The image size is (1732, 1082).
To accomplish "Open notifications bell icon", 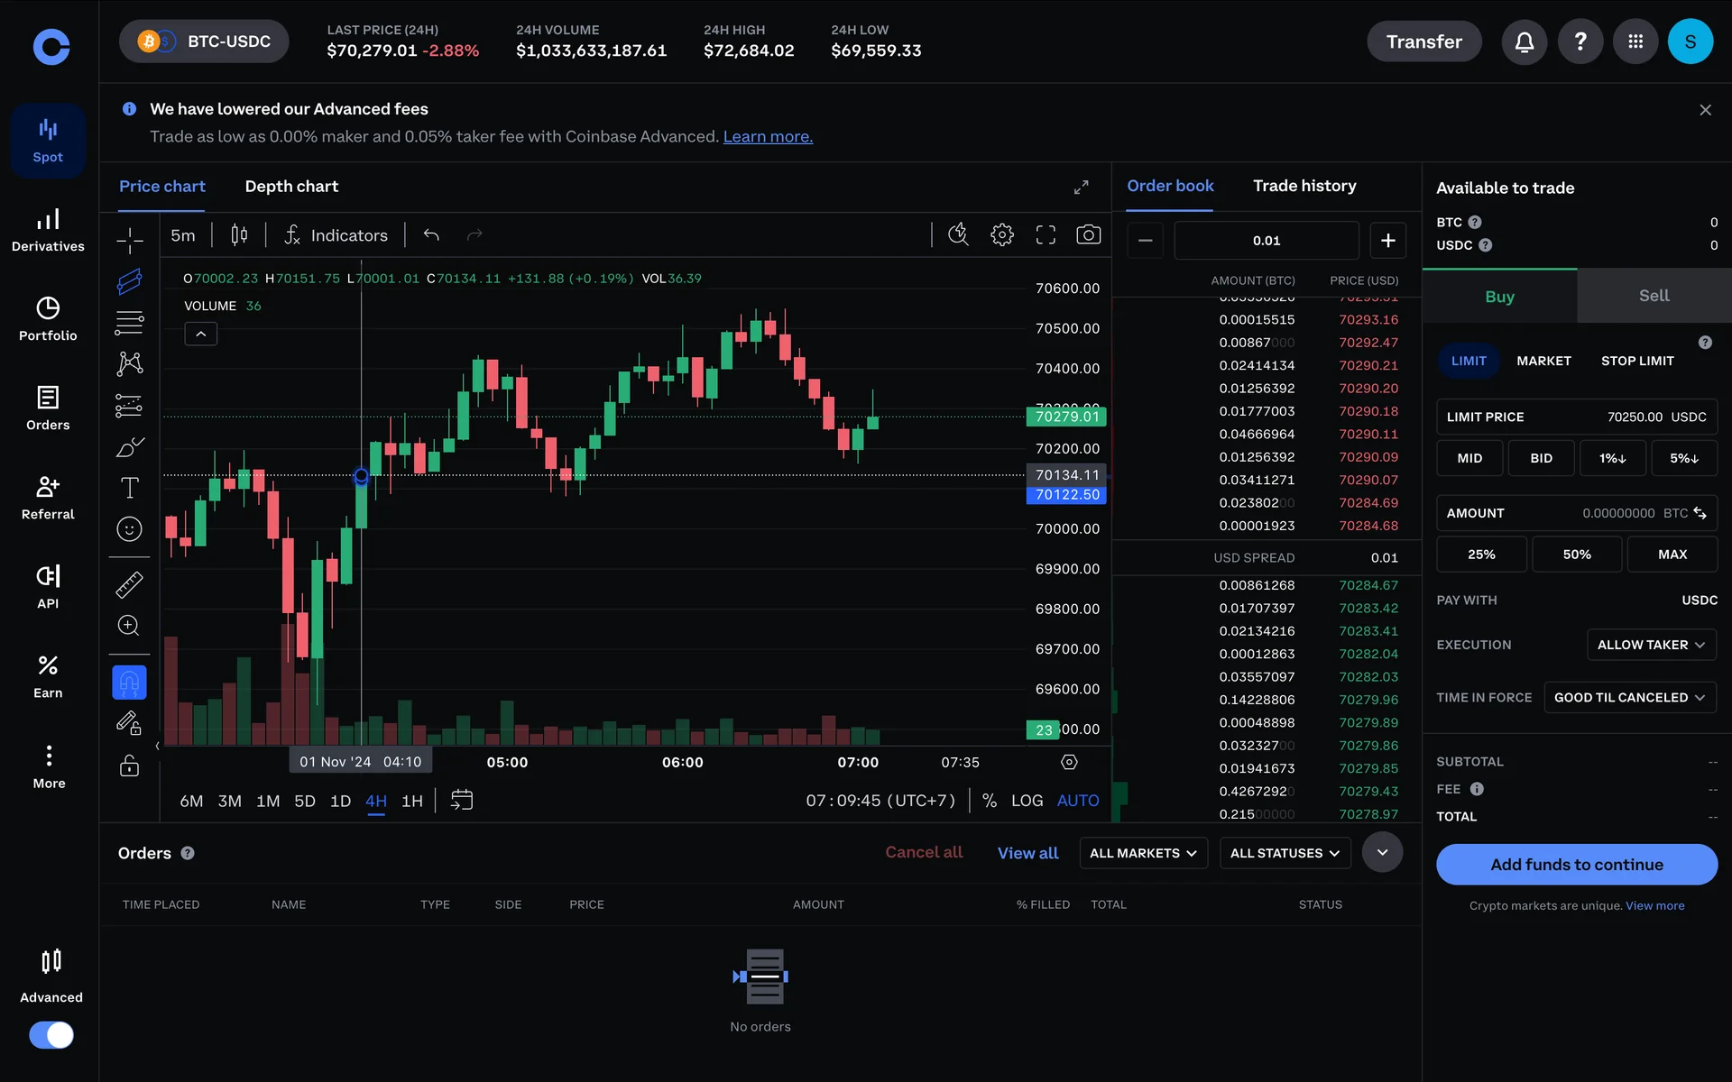I will [1524, 41].
